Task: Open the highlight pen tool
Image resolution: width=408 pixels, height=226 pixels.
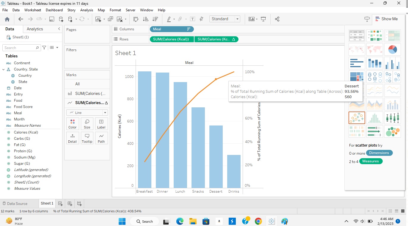Action: pyautogui.click(x=169, y=19)
